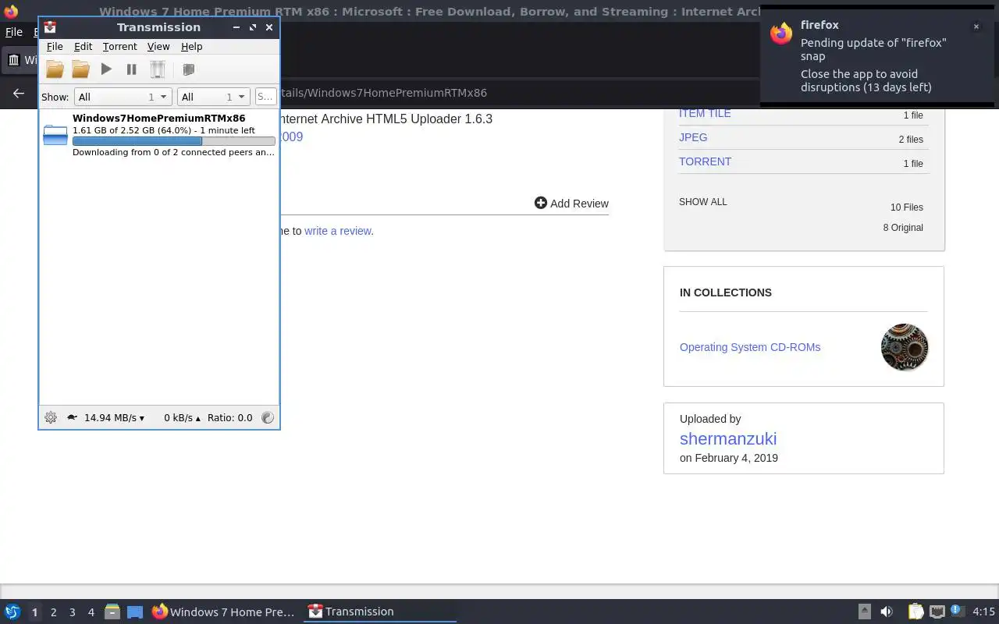Open clipboard manager tray icon
This screenshot has width=999, height=624.
pos(916,612)
